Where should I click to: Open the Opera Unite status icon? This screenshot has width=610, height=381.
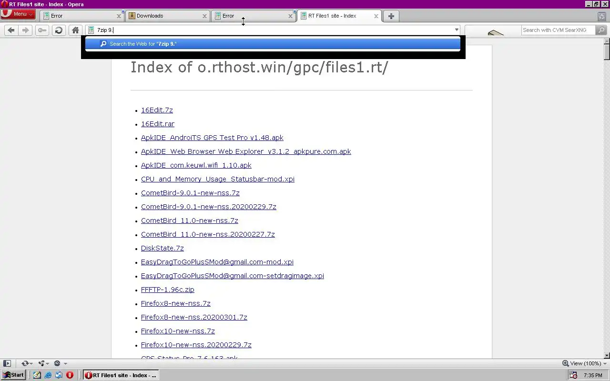(44, 363)
